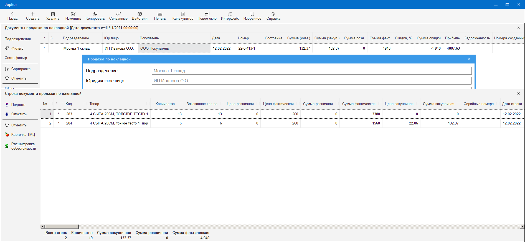
Task: Select the ИП Иванова О.О. cell
Action: click(120, 48)
